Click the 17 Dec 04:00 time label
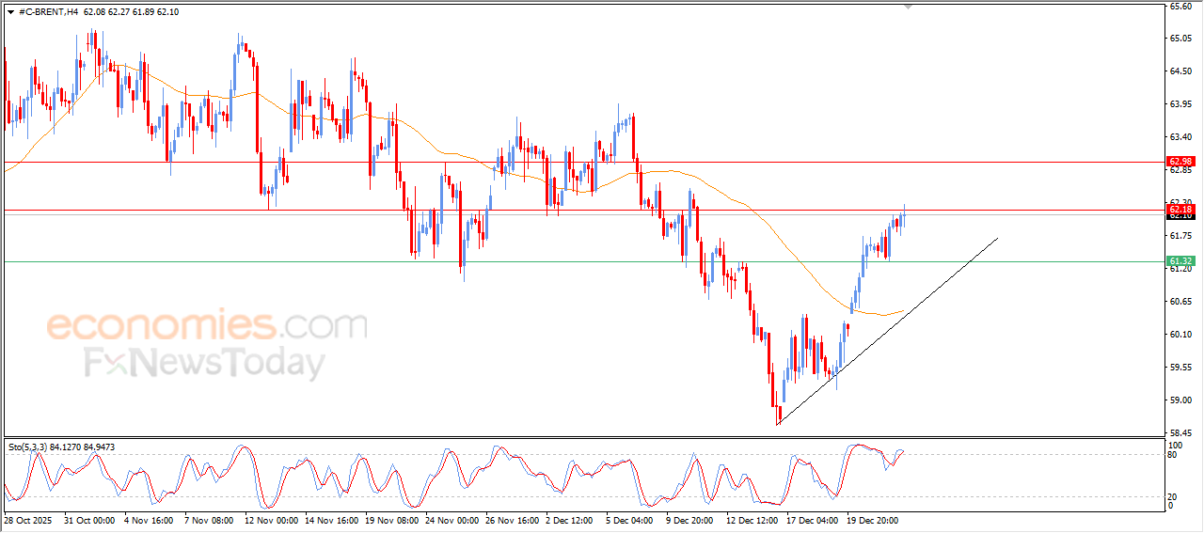 812,519
